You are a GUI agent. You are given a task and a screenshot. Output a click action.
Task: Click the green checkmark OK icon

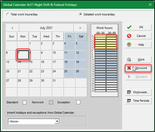click(x=129, y=27)
